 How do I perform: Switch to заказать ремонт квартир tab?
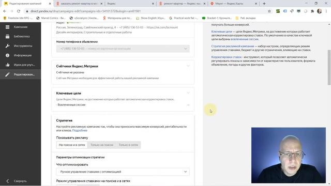(x=79, y=4)
